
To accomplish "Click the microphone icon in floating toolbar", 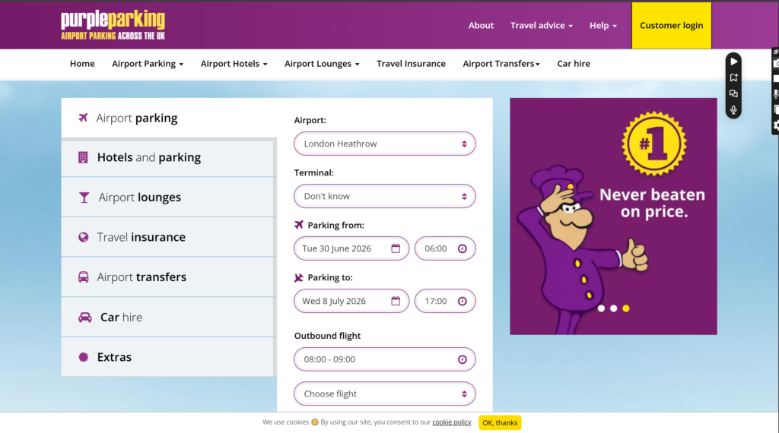I will 734,109.
